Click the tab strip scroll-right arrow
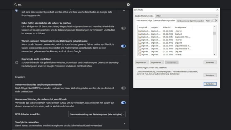 217,21
